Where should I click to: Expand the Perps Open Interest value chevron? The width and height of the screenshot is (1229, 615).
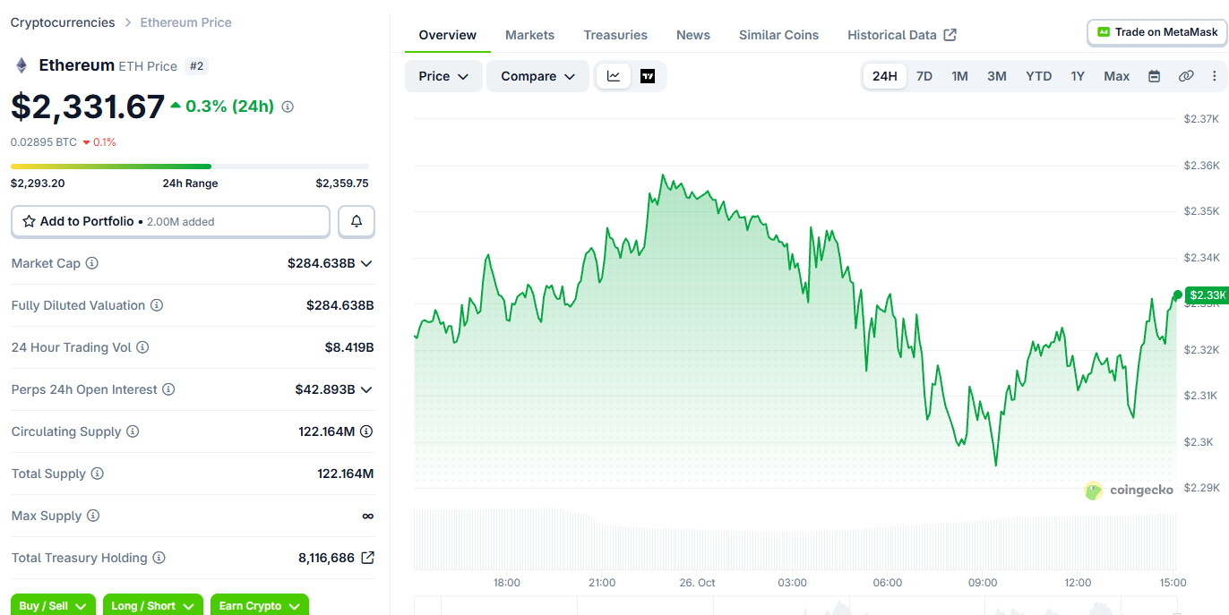tap(365, 389)
